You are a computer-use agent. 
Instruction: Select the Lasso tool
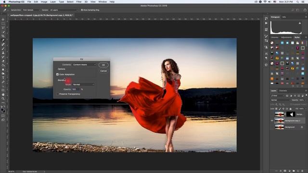pyautogui.click(x=3, y=28)
